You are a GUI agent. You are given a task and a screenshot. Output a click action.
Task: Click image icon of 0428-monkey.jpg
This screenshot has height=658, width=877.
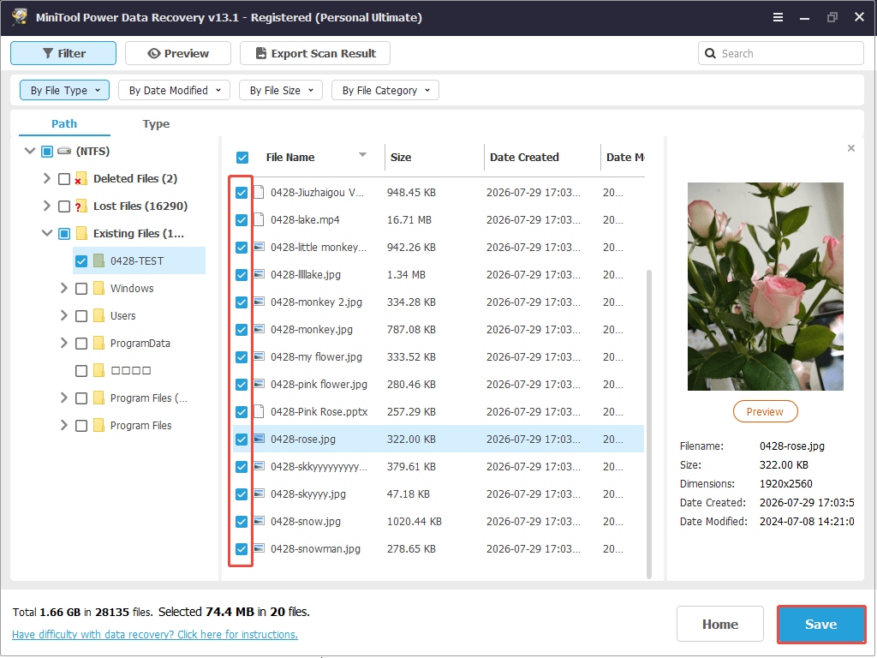(x=259, y=329)
